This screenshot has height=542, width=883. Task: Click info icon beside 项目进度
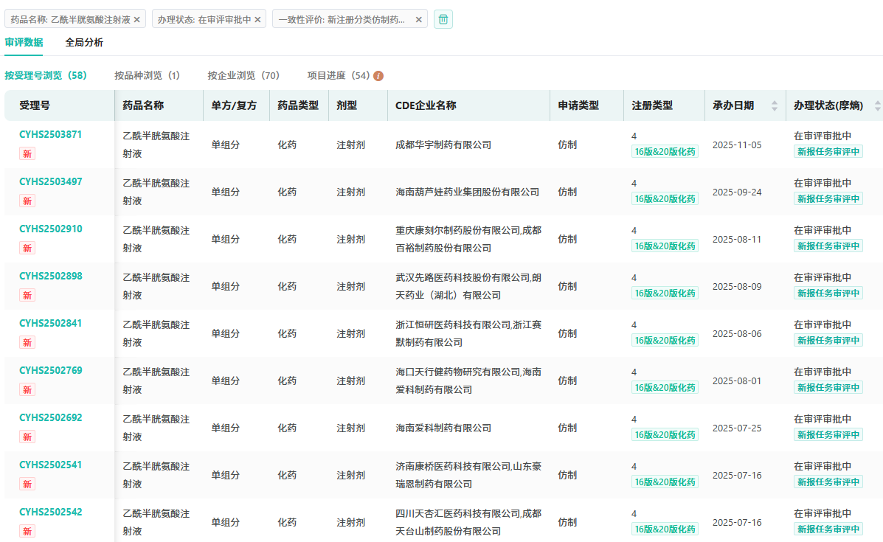(378, 76)
